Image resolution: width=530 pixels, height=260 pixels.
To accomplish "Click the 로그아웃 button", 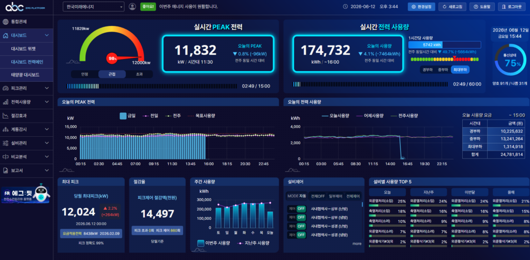I will tap(512, 6).
